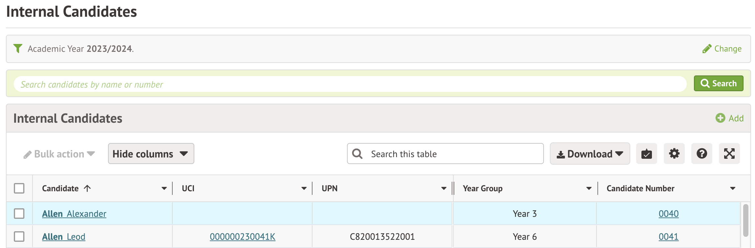Click the magnifier icon in table search
Image resolution: width=755 pixels, height=248 pixels.
coord(357,154)
